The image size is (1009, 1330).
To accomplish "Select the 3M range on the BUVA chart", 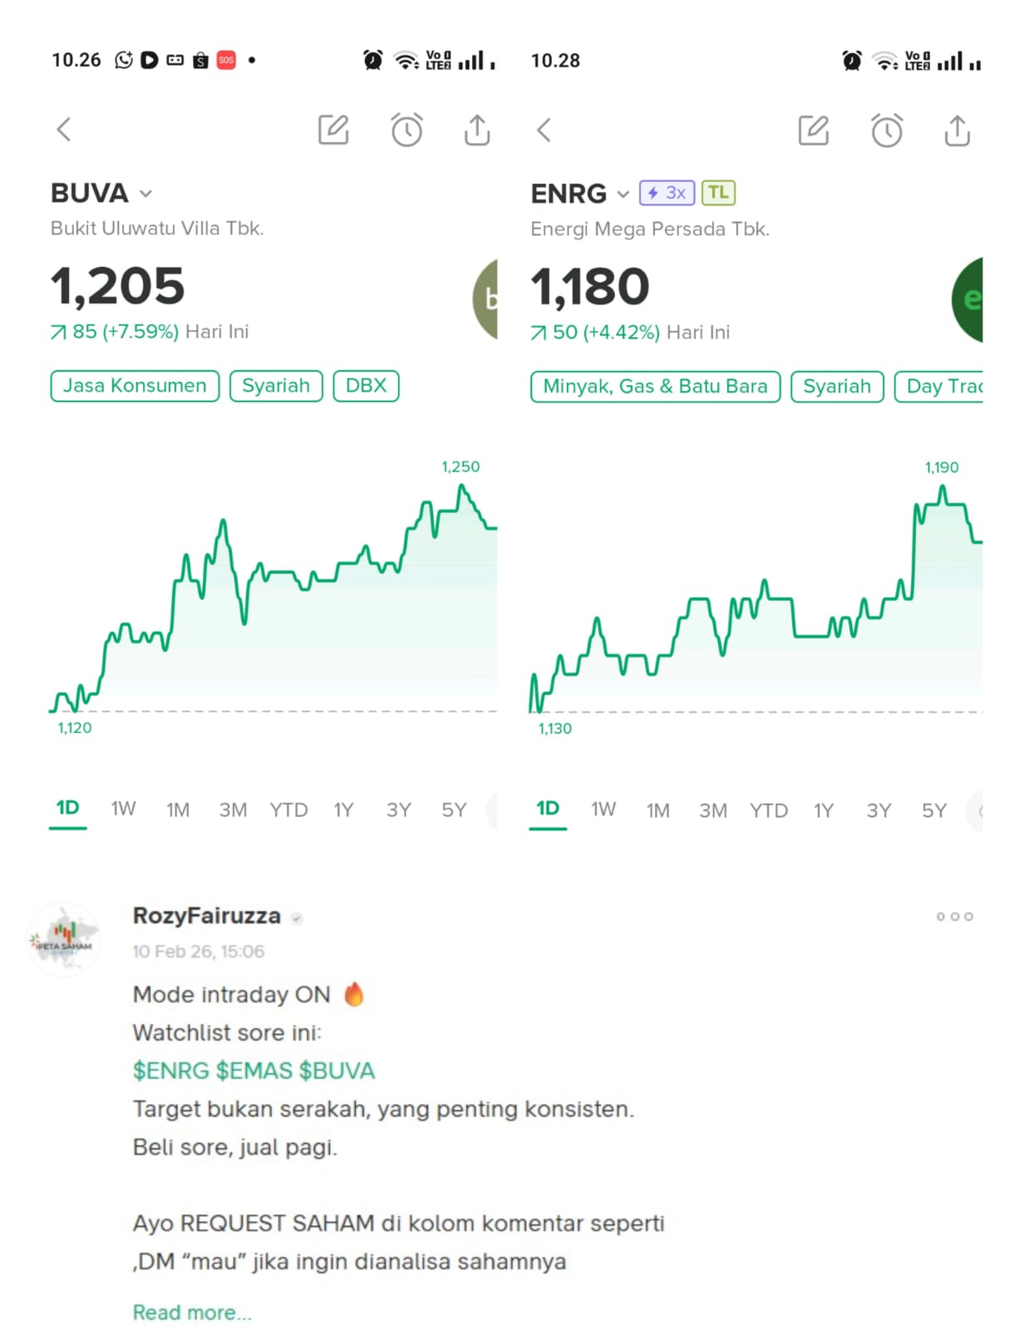I will coord(233,810).
